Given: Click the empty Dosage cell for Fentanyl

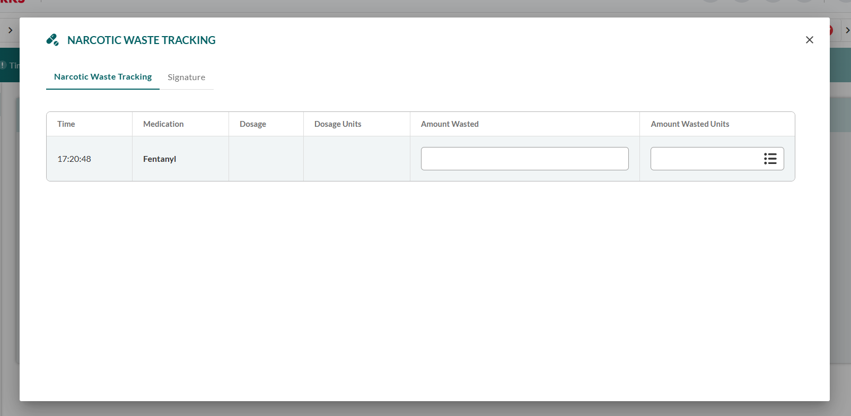Looking at the screenshot, I should pyautogui.click(x=266, y=159).
